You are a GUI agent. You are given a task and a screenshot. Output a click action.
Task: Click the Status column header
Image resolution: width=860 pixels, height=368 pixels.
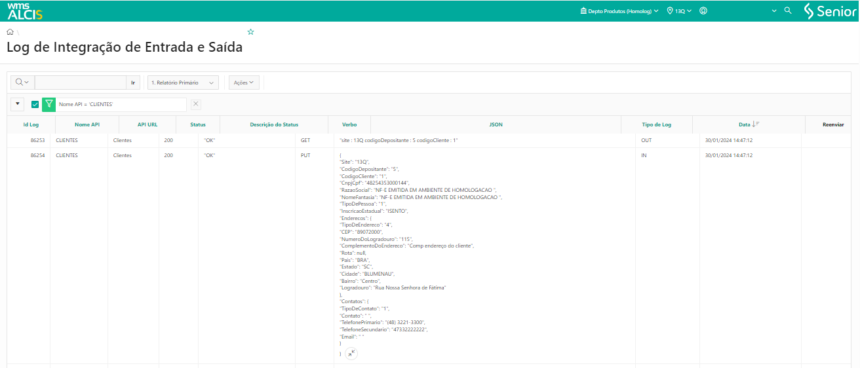[x=198, y=124]
